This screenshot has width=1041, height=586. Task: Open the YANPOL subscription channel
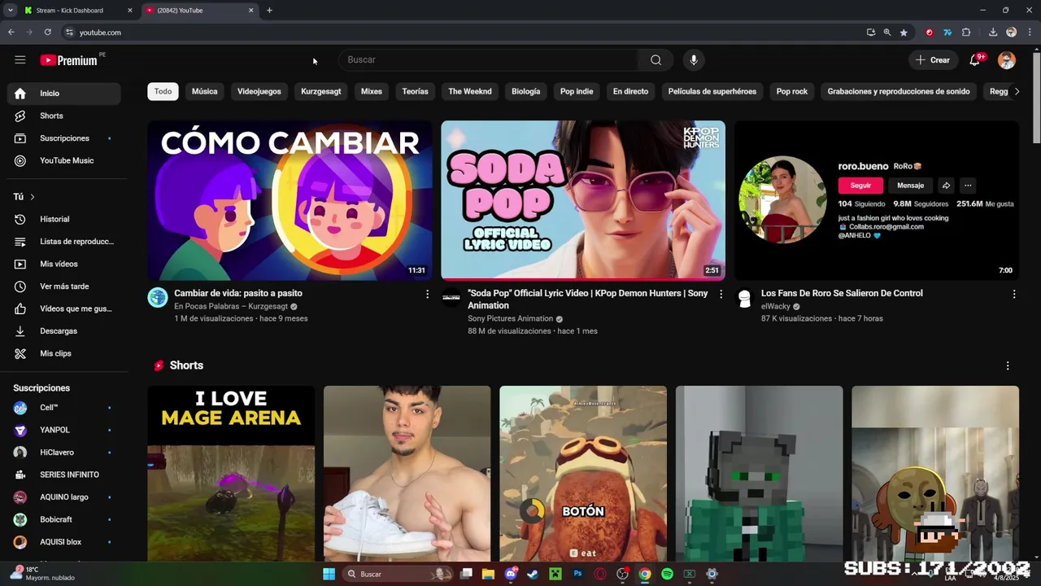[x=63, y=431]
